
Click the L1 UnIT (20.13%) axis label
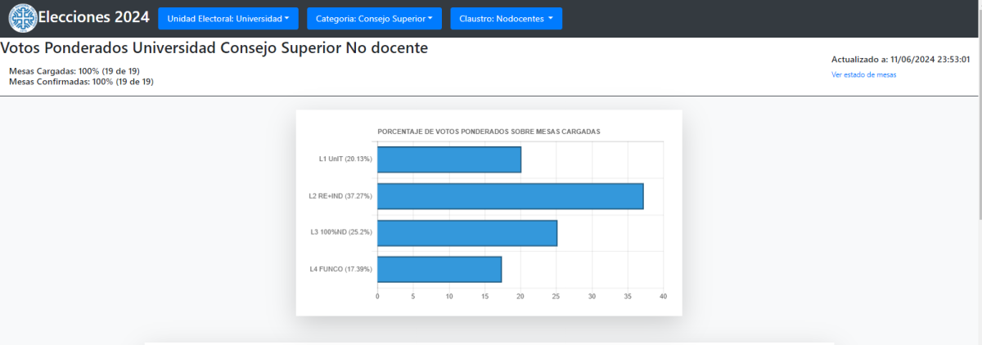[345, 159]
